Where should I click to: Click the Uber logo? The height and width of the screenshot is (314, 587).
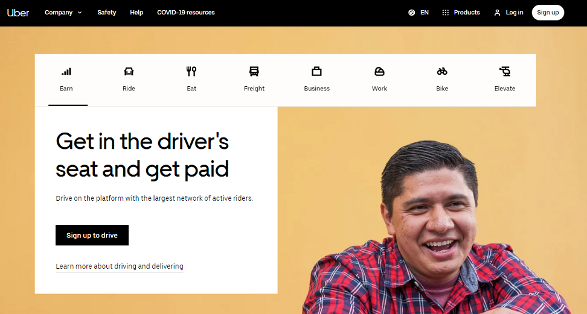[18, 13]
